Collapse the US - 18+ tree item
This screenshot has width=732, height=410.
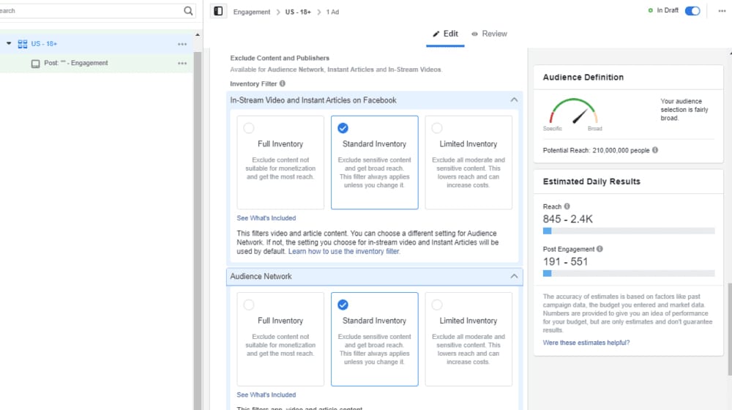point(9,44)
